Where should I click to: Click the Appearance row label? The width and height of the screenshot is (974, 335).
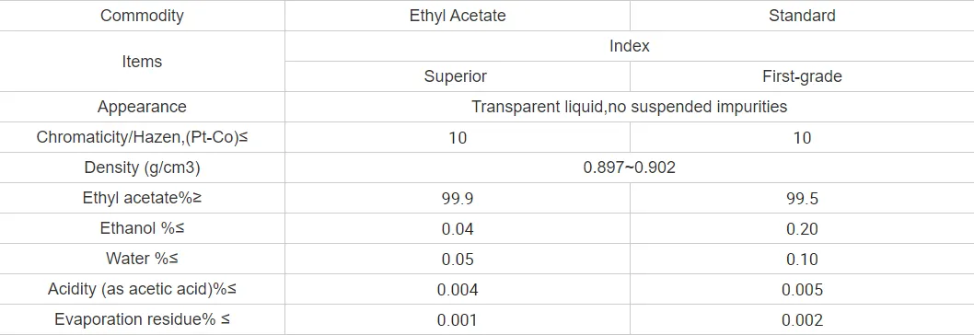(143, 107)
